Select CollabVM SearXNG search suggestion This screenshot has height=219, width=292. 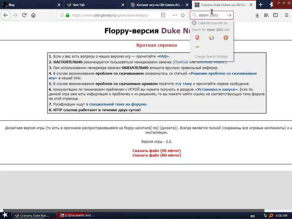[212, 23]
